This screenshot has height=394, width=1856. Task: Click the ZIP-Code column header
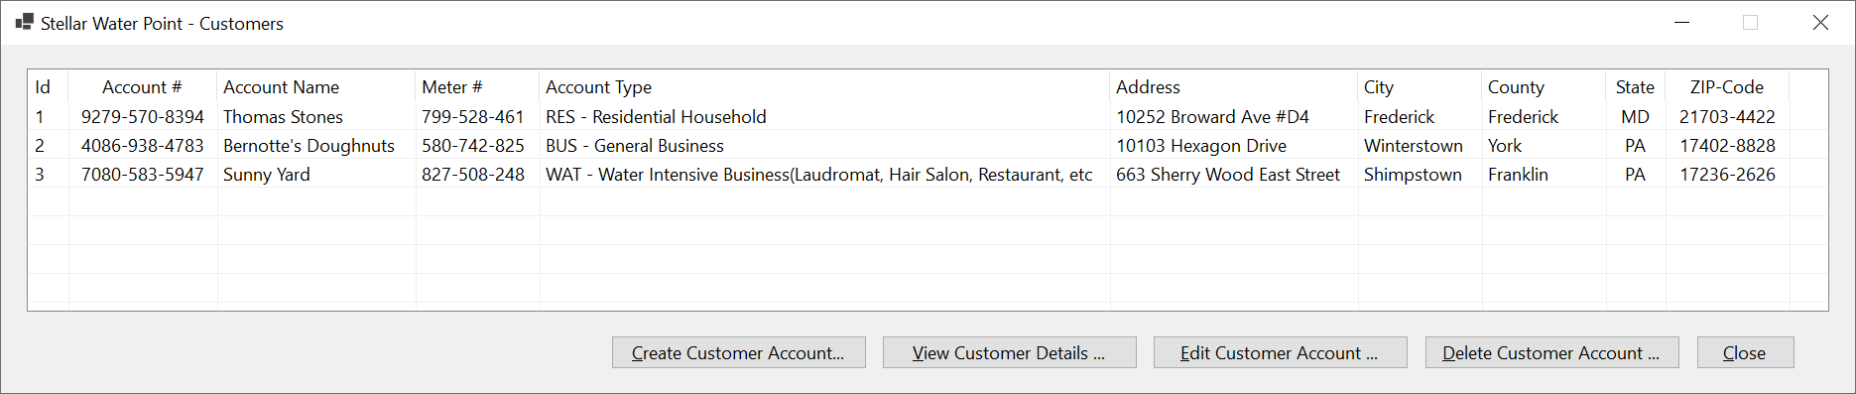click(x=1727, y=87)
